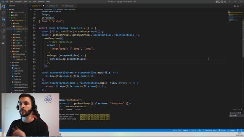Open the Help menu
Screen dimensions: 244x137
click(x=48, y=2)
